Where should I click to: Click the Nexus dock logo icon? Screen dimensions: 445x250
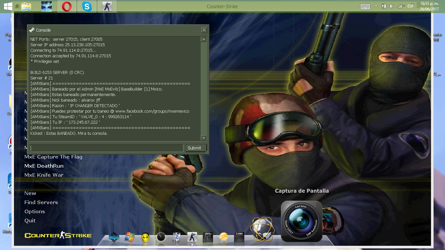[x=113, y=237]
